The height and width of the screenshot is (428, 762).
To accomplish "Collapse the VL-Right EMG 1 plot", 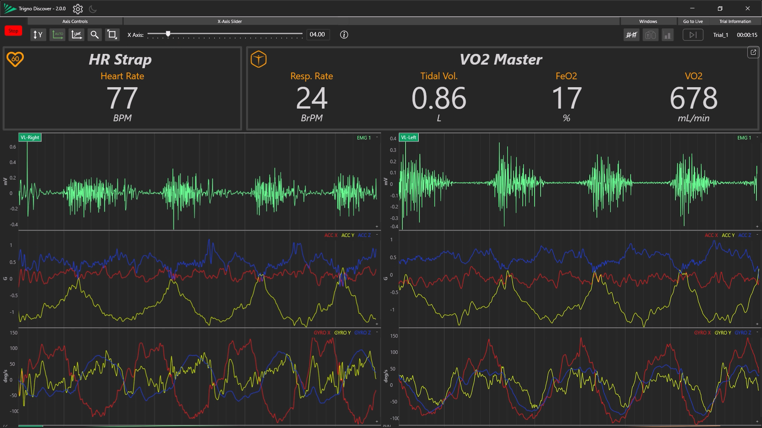I will [377, 137].
